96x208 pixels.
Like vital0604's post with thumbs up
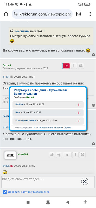click(52, 155)
